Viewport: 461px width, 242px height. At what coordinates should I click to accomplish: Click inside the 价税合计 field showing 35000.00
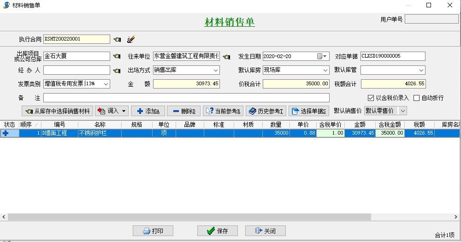(296, 84)
